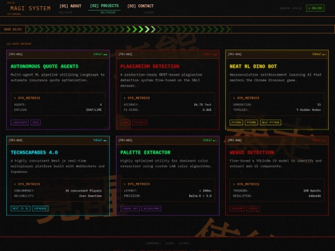Click the SUPABASE tag
This screenshot has width=335, height=251.
click(x=40, y=208)
